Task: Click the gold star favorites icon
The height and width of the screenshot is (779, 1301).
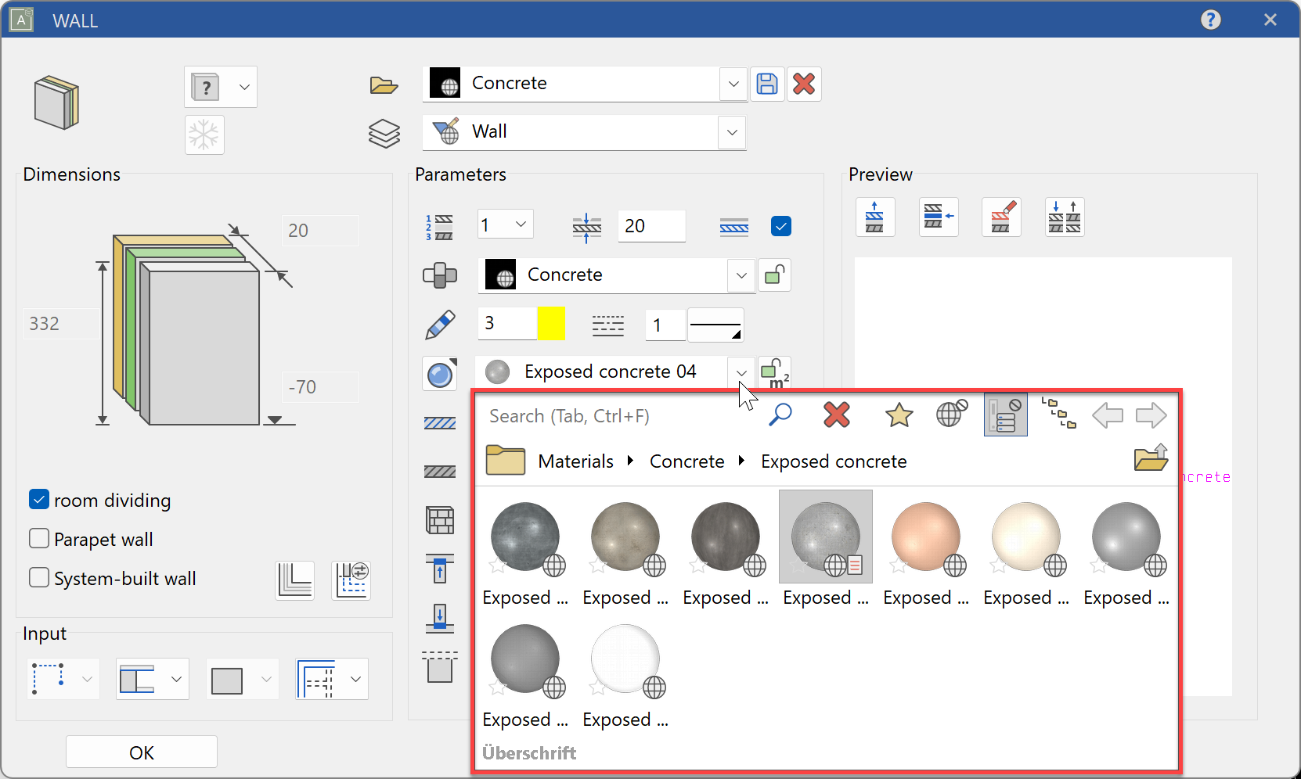Action: point(899,415)
